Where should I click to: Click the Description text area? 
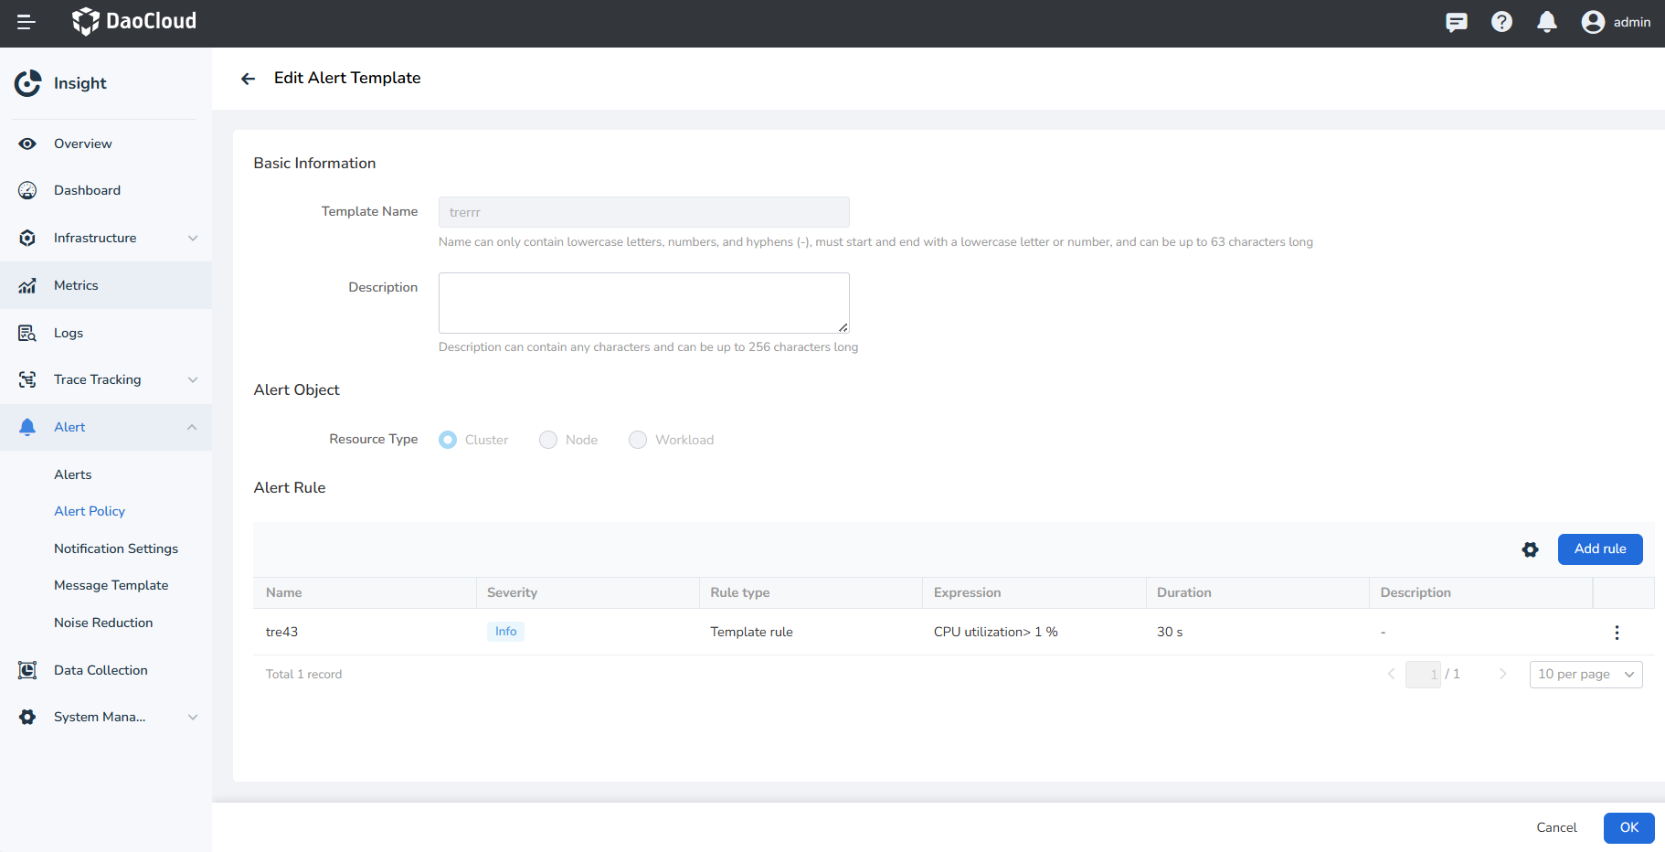(x=643, y=303)
